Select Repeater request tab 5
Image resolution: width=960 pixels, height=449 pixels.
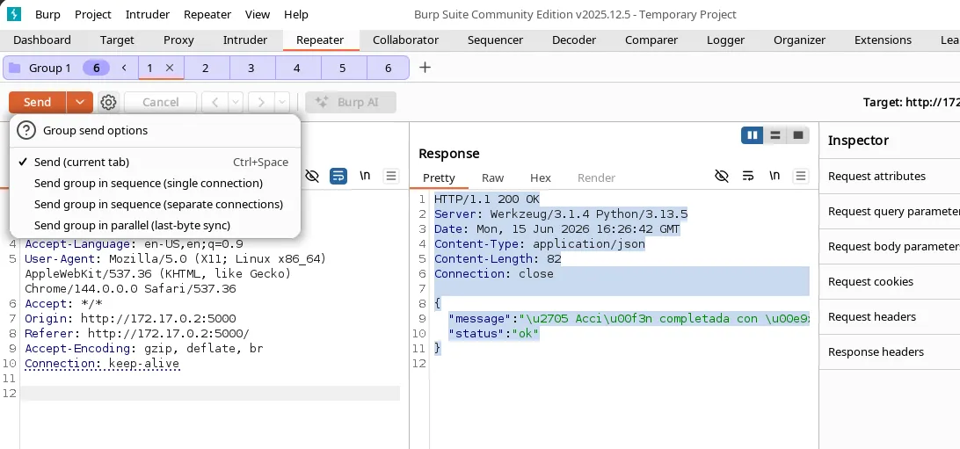342,68
